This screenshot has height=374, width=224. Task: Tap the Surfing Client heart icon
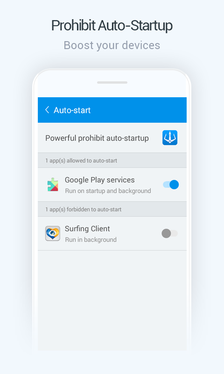click(x=53, y=233)
